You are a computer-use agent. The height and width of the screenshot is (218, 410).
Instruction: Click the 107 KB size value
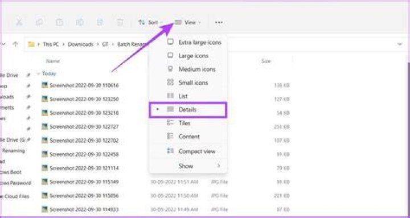pyautogui.click(x=282, y=141)
